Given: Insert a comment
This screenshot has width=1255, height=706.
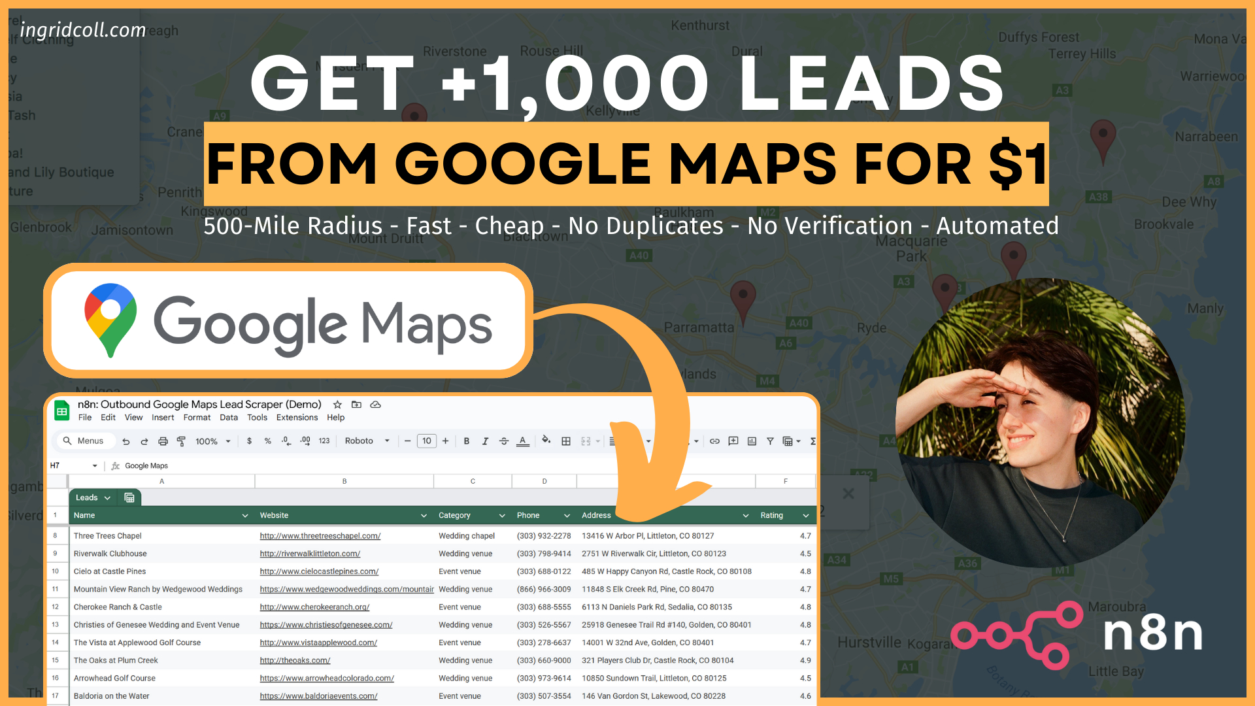Looking at the screenshot, I should pyautogui.click(x=733, y=441).
